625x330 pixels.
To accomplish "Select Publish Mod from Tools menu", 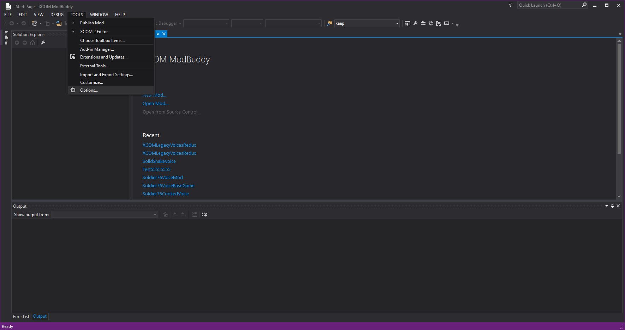I will (x=111, y=23).
